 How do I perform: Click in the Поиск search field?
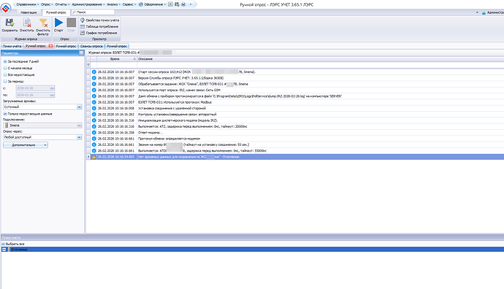[93, 12]
